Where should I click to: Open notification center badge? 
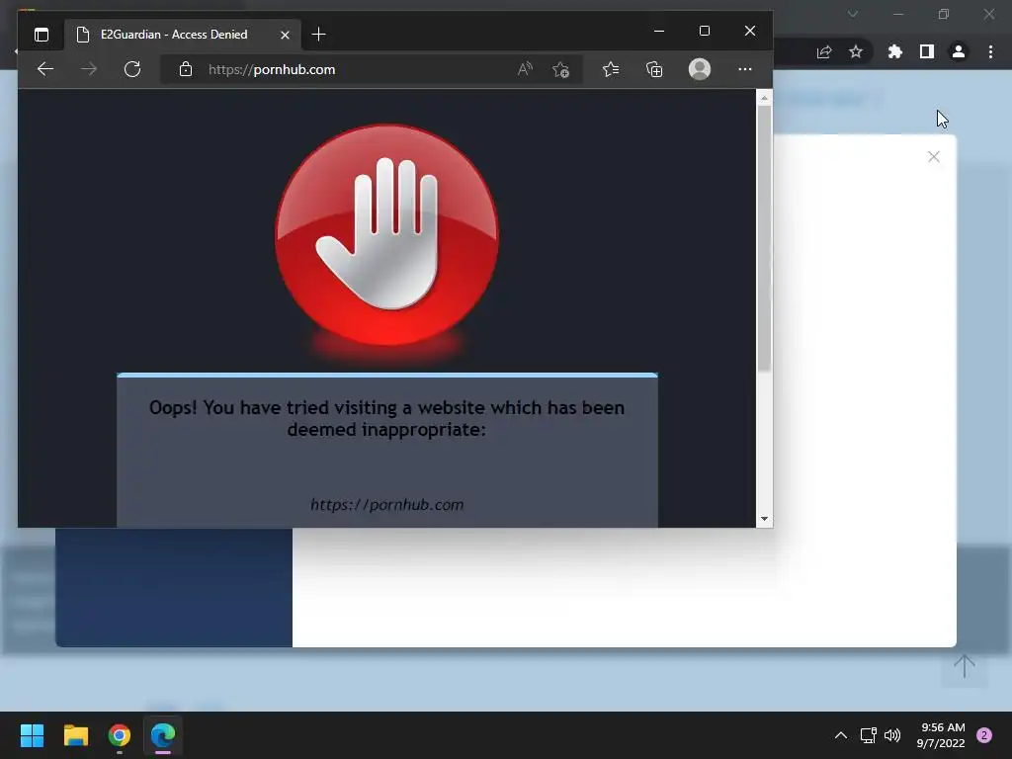[x=984, y=735]
